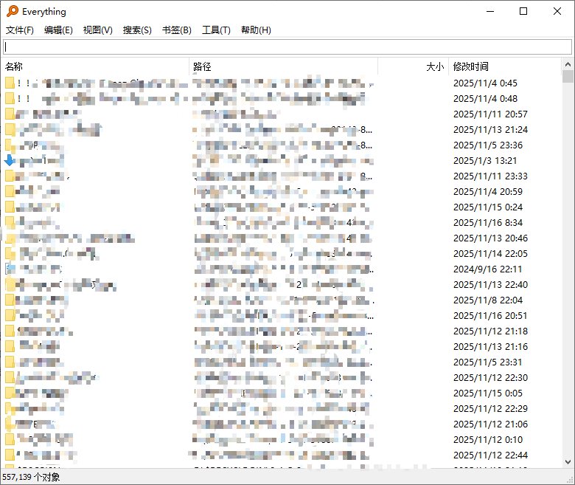
Task: Minimize the Everything window
Action: (x=490, y=11)
